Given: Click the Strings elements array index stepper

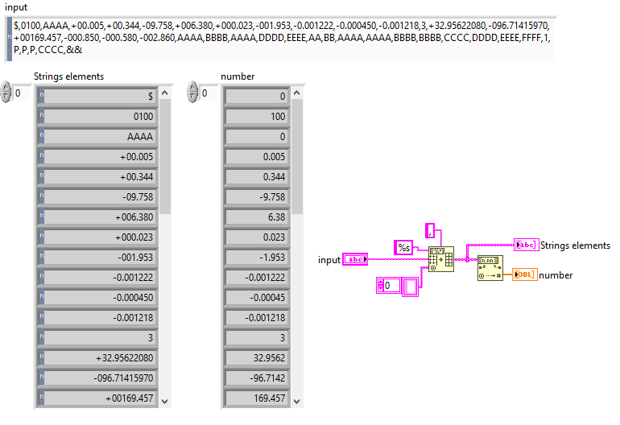Looking at the screenshot, I should click(6, 92).
